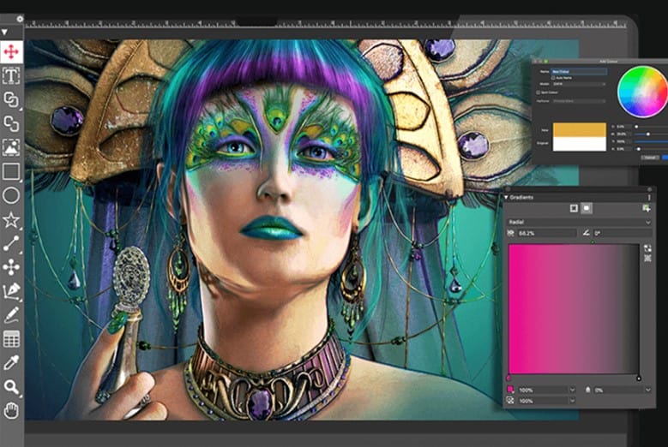The image size is (668, 447).
Task: Select the Rectangle Box tool
Action: tap(11, 171)
